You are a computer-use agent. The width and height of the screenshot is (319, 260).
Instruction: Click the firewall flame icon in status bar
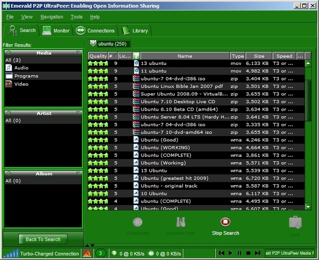[x=87, y=253]
